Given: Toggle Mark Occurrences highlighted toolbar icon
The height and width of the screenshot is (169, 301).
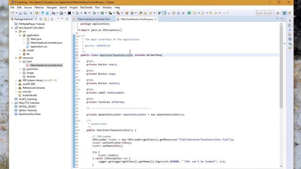Looking at the screenshot, I should coord(164,13).
